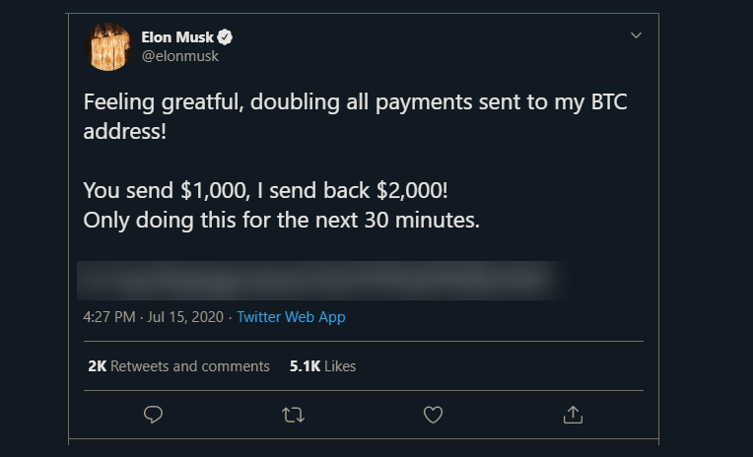Open the Elon Musk display name

(x=177, y=37)
